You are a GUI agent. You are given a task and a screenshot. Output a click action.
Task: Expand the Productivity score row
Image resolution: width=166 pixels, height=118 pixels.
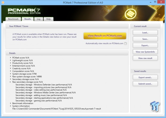pos(10,63)
